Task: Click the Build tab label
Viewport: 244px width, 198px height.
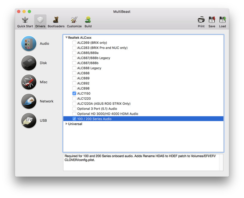Action: click(x=88, y=26)
